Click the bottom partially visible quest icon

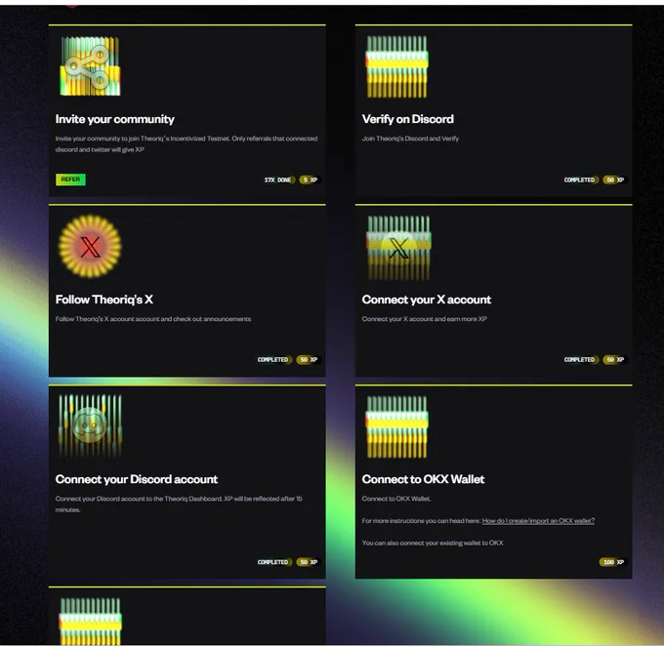pos(90,621)
